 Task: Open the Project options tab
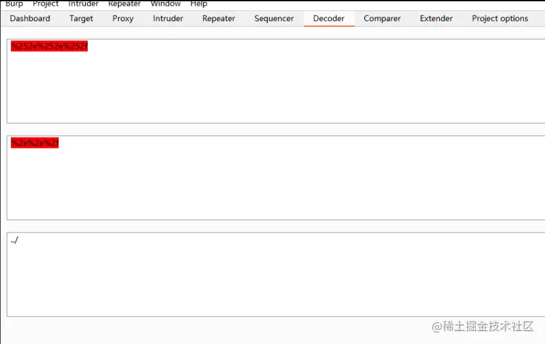pos(500,19)
